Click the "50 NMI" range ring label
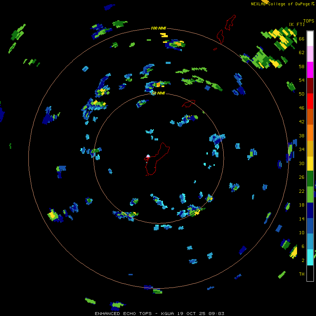 [158, 93]
